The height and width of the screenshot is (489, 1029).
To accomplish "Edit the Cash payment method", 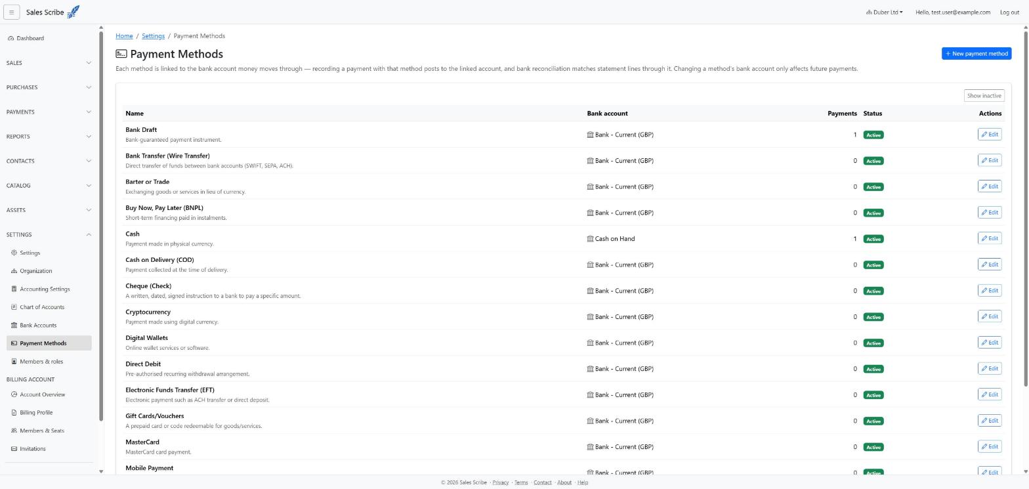I will tap(989, 238).
